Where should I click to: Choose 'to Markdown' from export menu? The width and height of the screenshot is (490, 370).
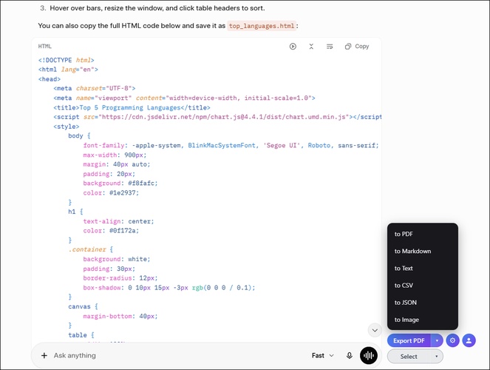[423, 251]
